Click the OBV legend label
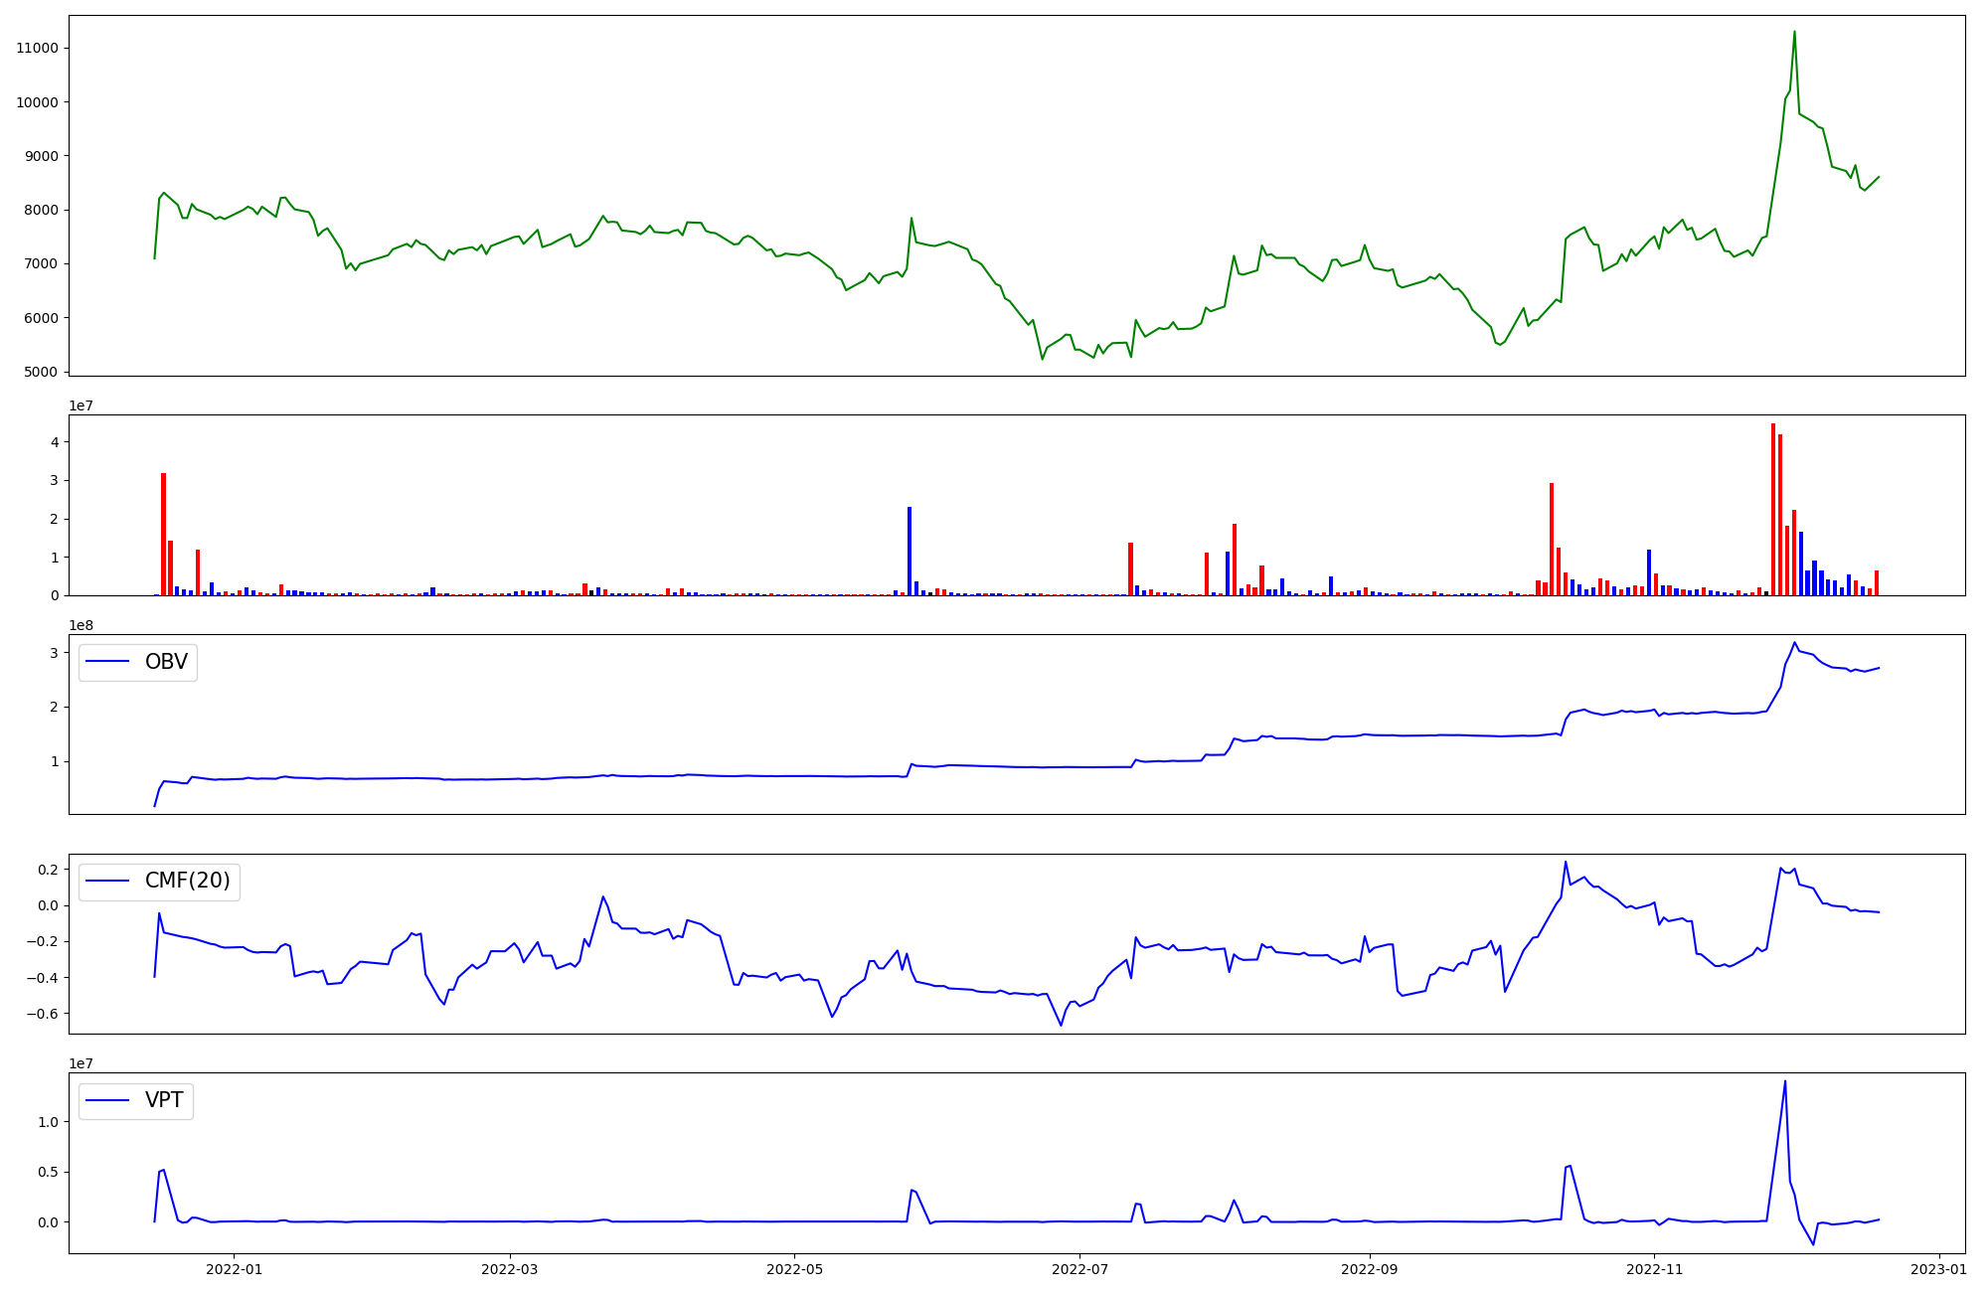 pyautogui.click(x=166, y=662)
